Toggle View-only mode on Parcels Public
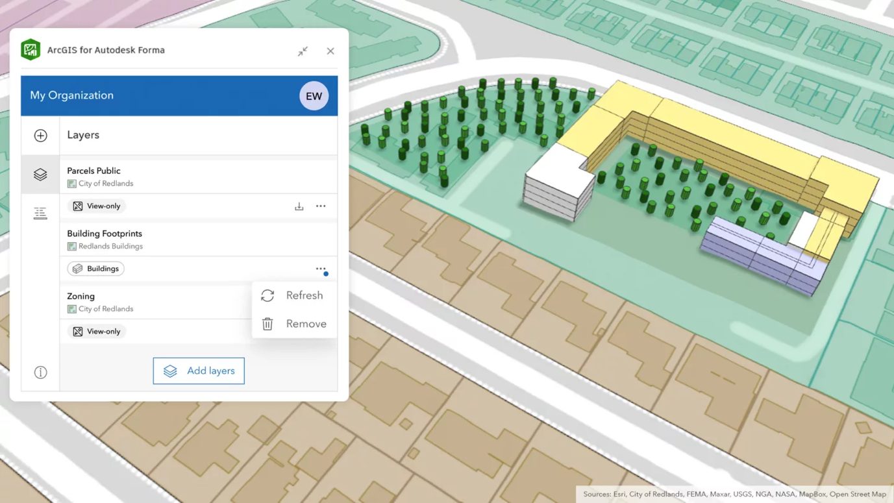Screen dimensions: 894x503 96,206
